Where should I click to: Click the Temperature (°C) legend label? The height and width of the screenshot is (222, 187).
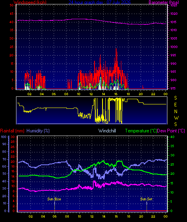pyautogui.click(x=141, y=131)
